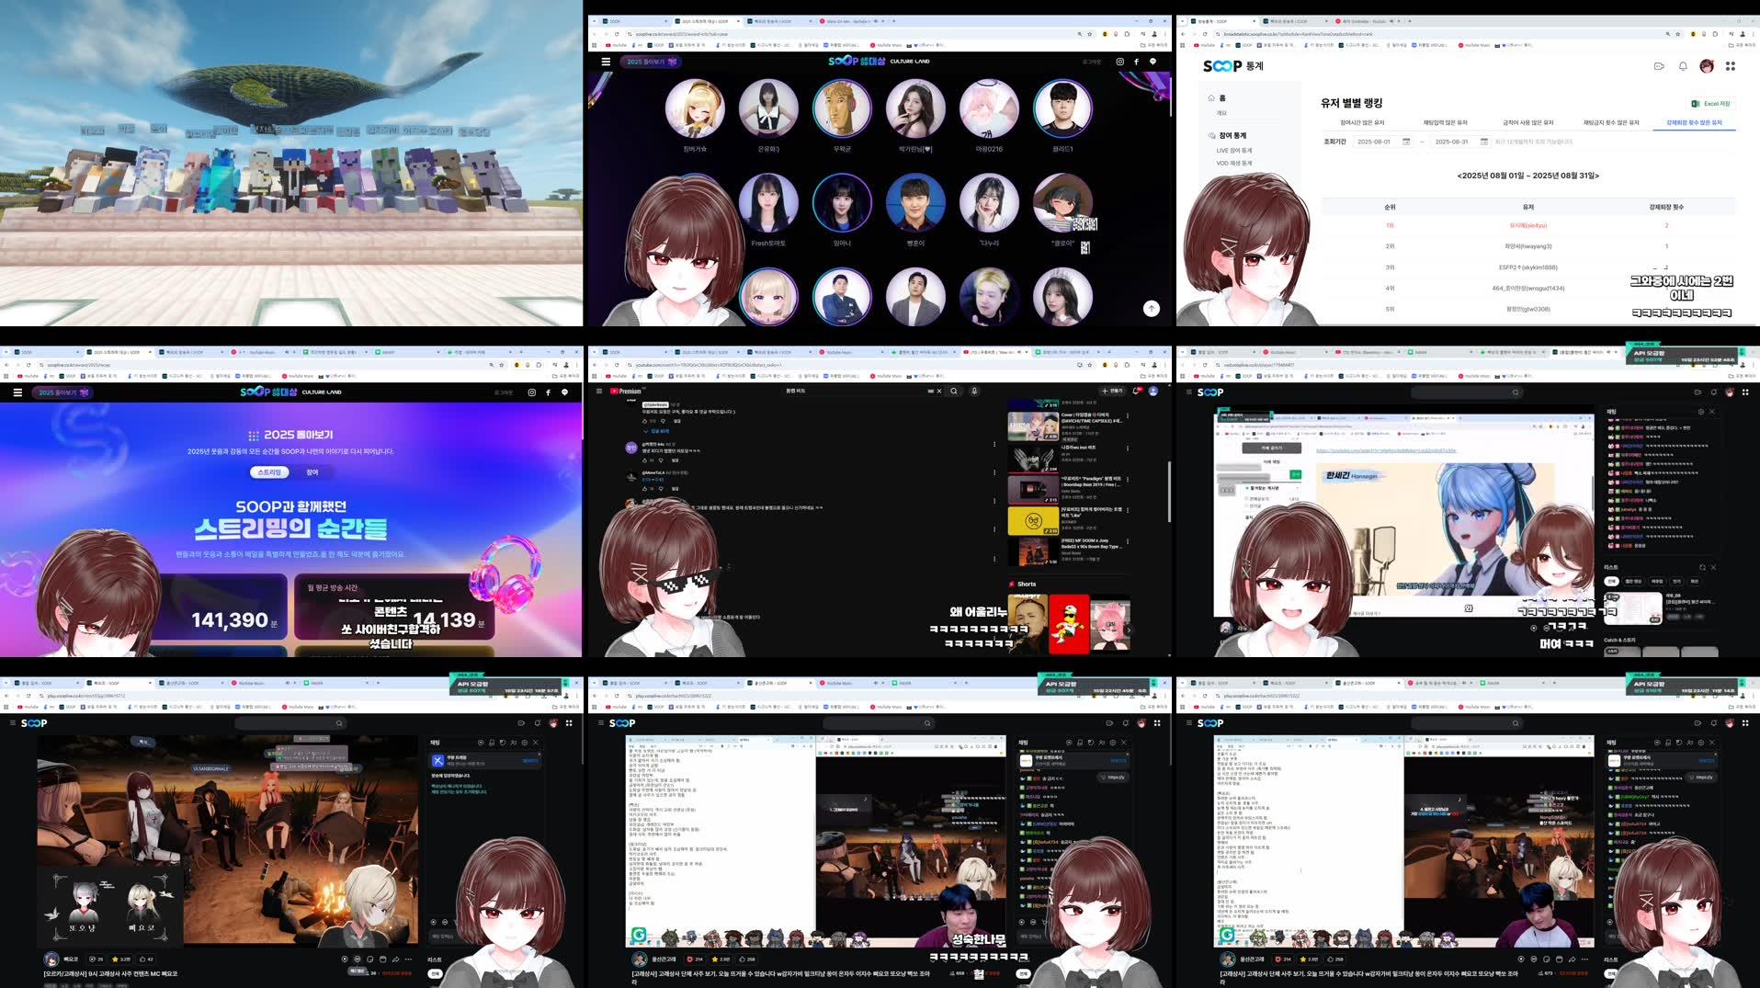
Task: Click the voice search microphone on YouTube
Action: (x=975, y=391)
